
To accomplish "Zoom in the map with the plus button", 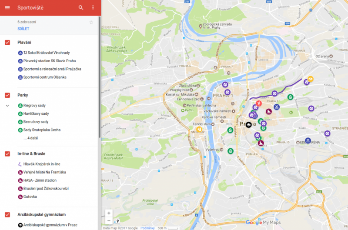I will point(109,213).
